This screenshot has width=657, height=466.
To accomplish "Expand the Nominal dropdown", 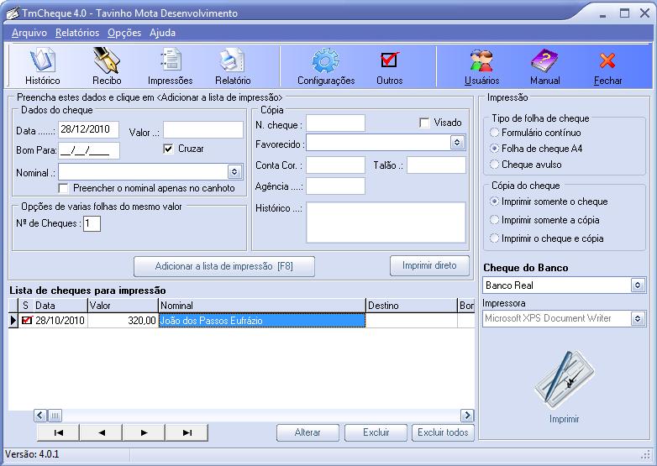I will click(x=234, y=172).
